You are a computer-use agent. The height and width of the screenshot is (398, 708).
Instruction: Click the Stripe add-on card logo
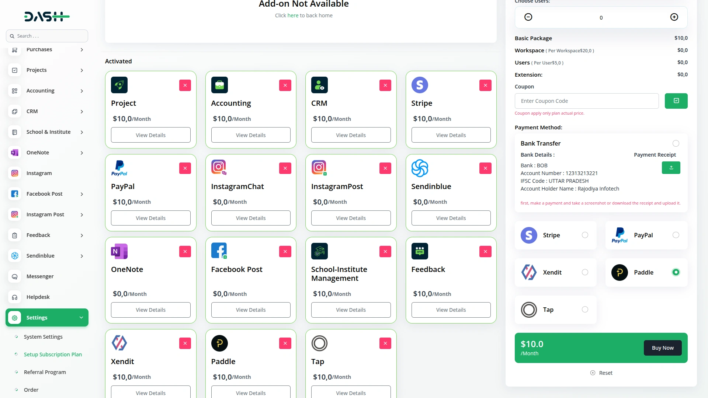420,85
